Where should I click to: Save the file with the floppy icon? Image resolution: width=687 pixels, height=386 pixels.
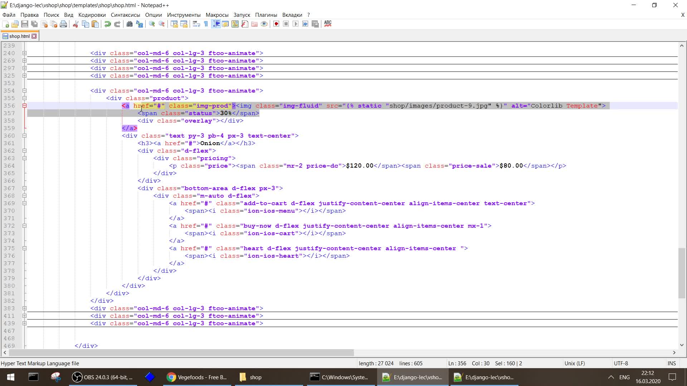[x=25, y=24]
